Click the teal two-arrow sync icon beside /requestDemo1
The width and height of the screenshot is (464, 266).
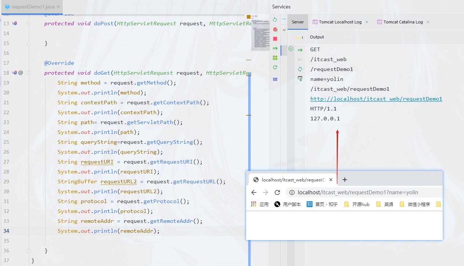(x=300, y=69)
